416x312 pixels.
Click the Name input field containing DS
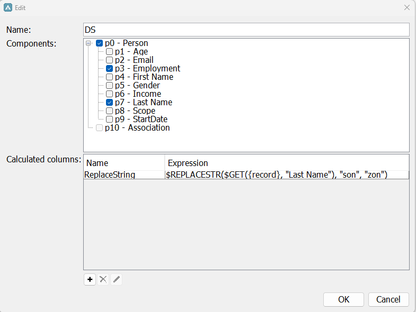tap(246, 30)
